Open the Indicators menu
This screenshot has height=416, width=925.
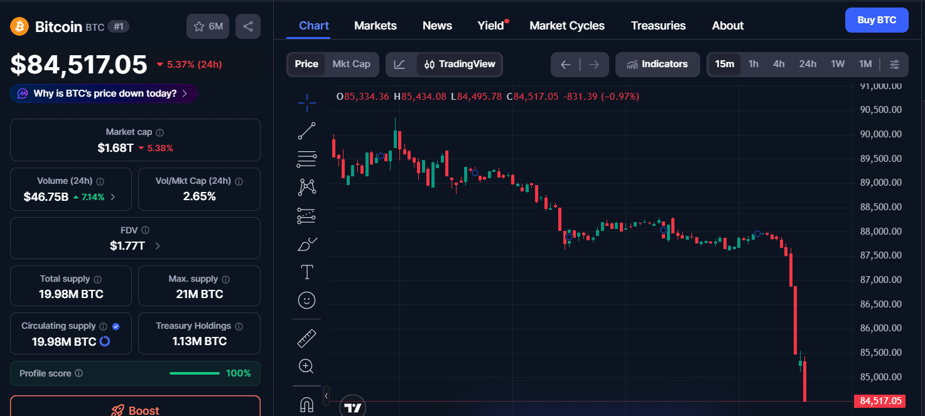click(x=657, y=64)
